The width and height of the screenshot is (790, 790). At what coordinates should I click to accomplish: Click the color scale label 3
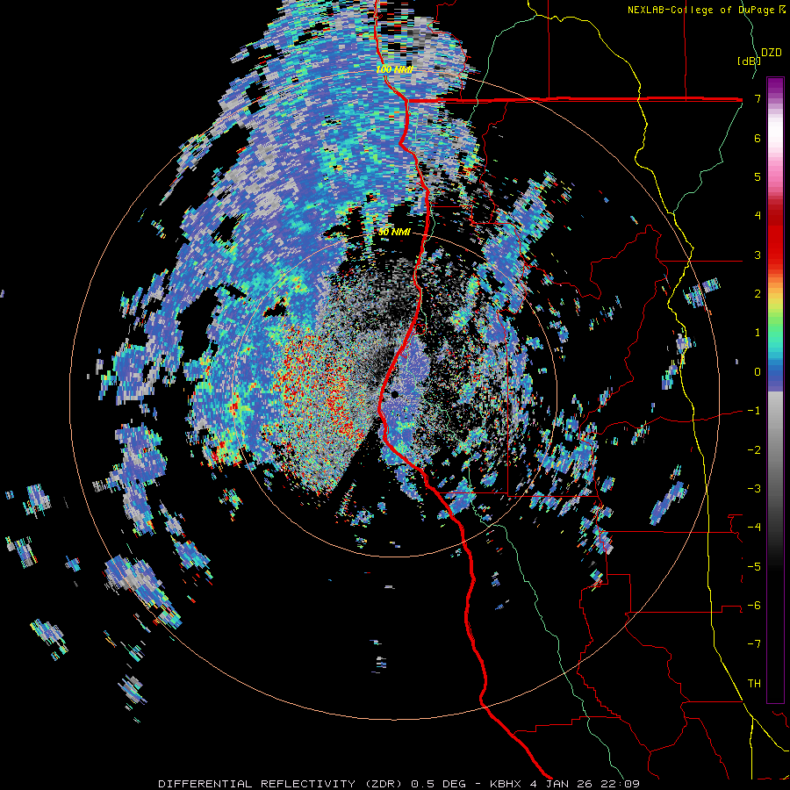[x=758, y=255]
